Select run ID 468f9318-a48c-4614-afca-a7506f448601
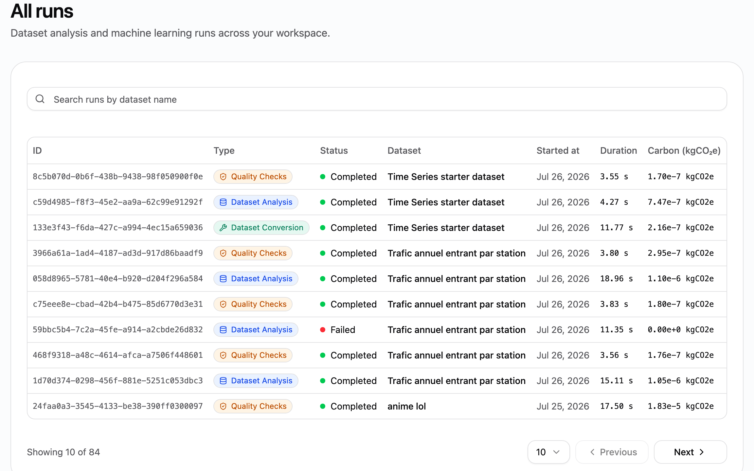The image size is (754, 471). click(x=118, y=355)
